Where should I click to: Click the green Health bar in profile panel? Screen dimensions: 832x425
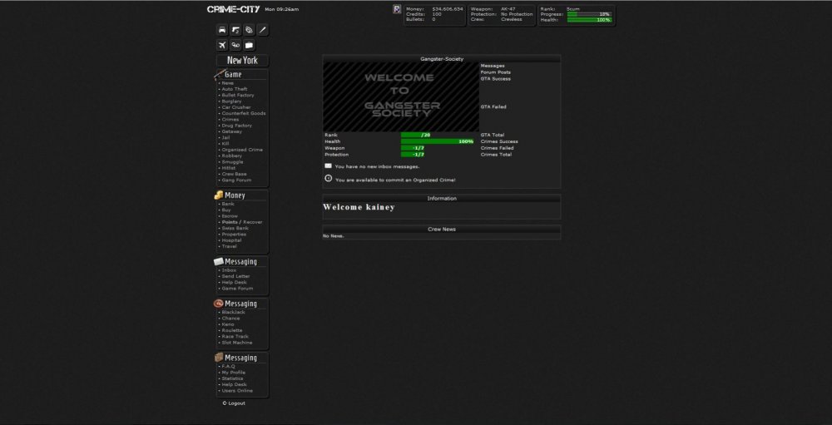tap(437, 141)
